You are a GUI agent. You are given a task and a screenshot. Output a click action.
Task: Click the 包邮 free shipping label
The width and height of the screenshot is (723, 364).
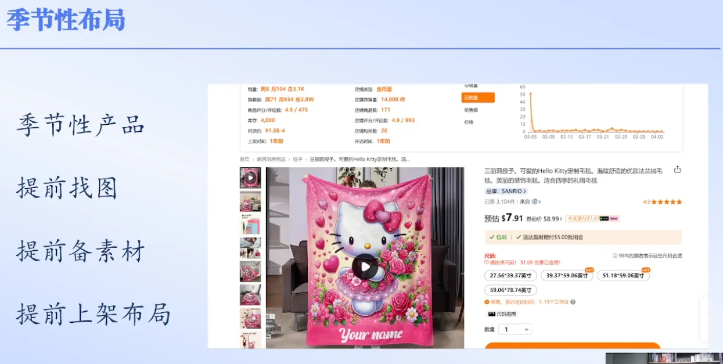[498, 237]
